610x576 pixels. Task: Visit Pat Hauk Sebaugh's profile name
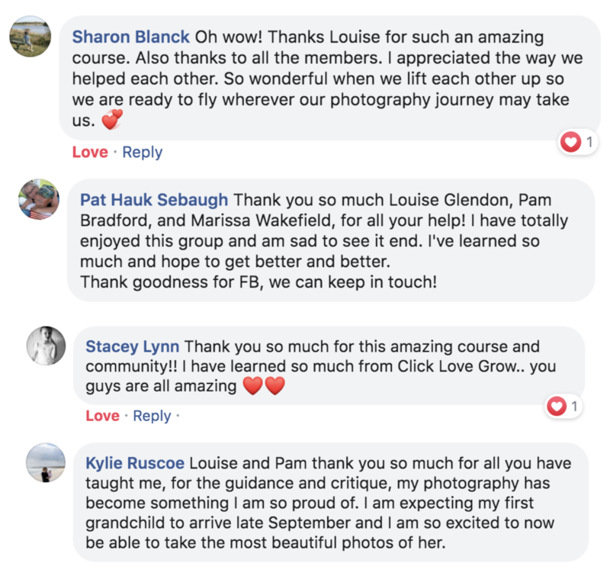click(154, 200)
